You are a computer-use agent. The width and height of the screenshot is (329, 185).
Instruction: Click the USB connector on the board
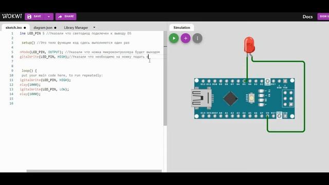[201, 98]
